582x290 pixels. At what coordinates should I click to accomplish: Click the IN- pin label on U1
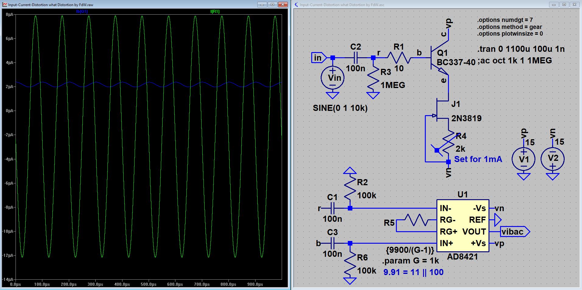[446, 208]
